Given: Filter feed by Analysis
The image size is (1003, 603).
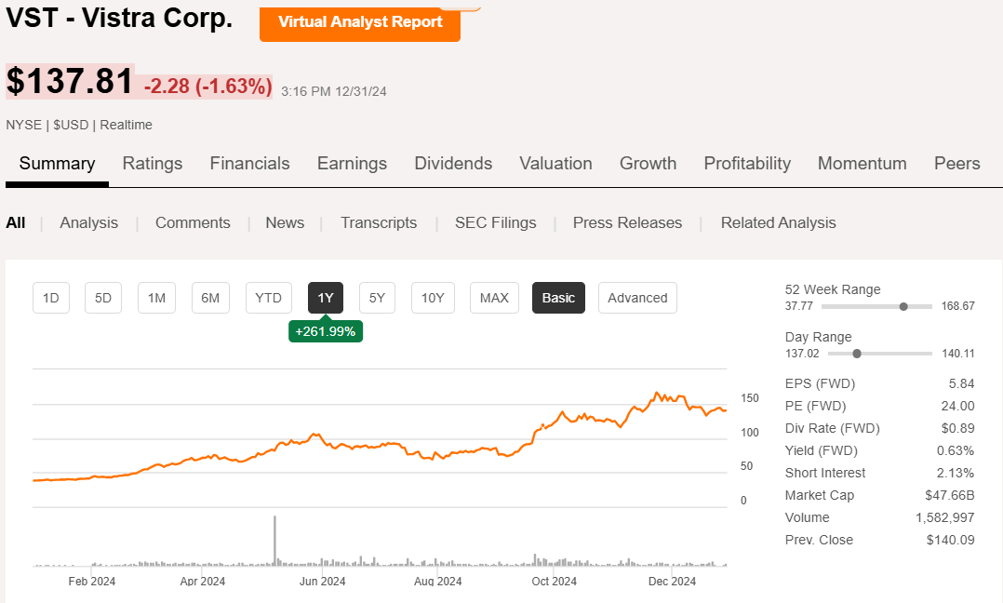Looking at the screenshot, I should coord(89,223).
